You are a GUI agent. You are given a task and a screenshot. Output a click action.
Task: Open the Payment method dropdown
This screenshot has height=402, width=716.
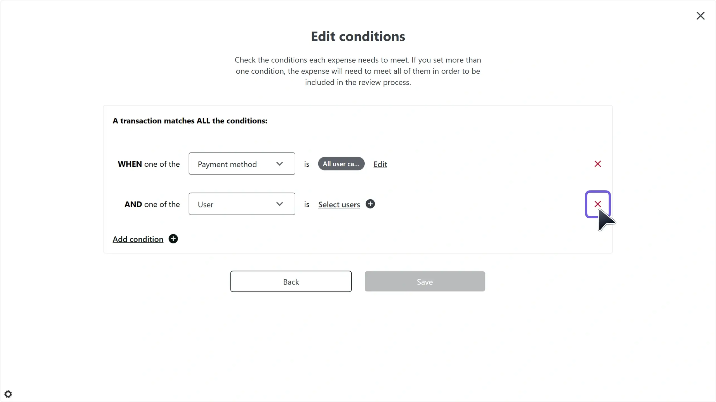tap(242, 164)
